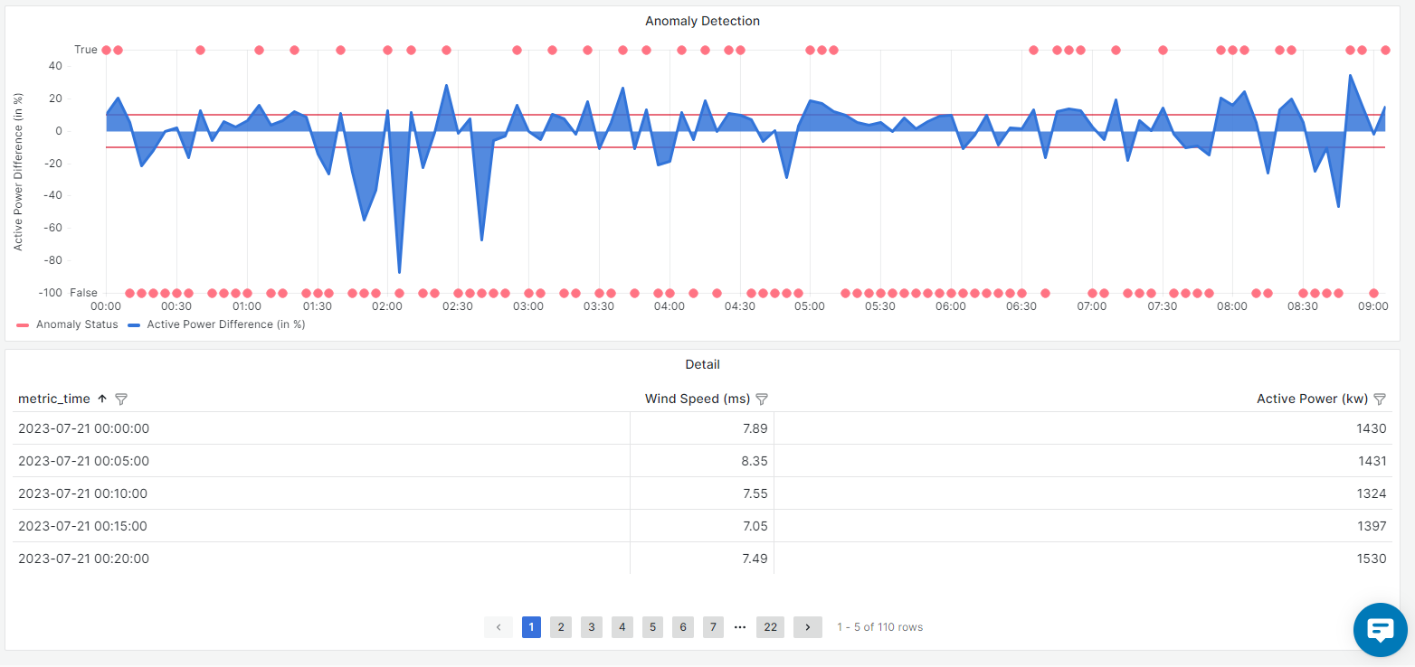Open the metric_time column filter icon

(x=121, y=399)
